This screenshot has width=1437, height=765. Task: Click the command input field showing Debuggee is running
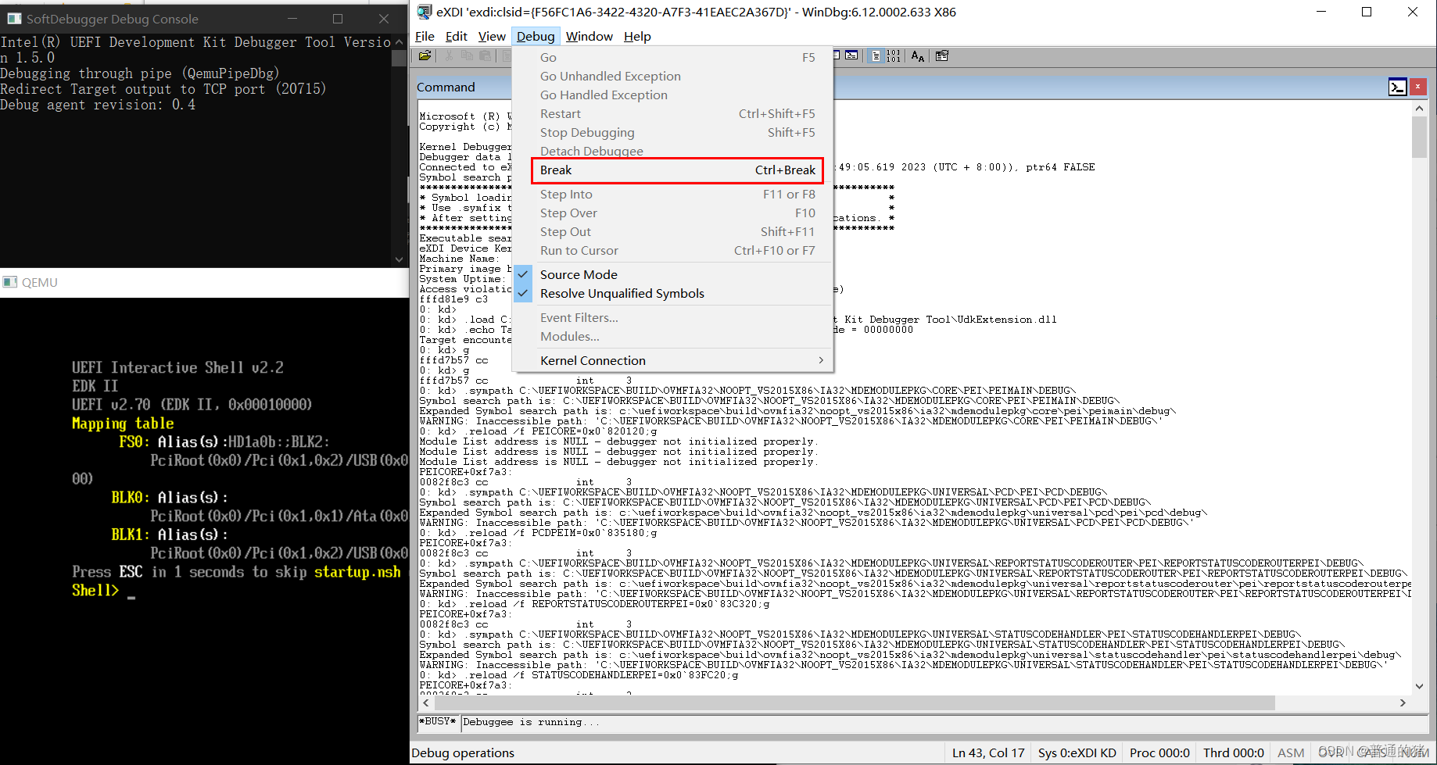click(704, 721)
